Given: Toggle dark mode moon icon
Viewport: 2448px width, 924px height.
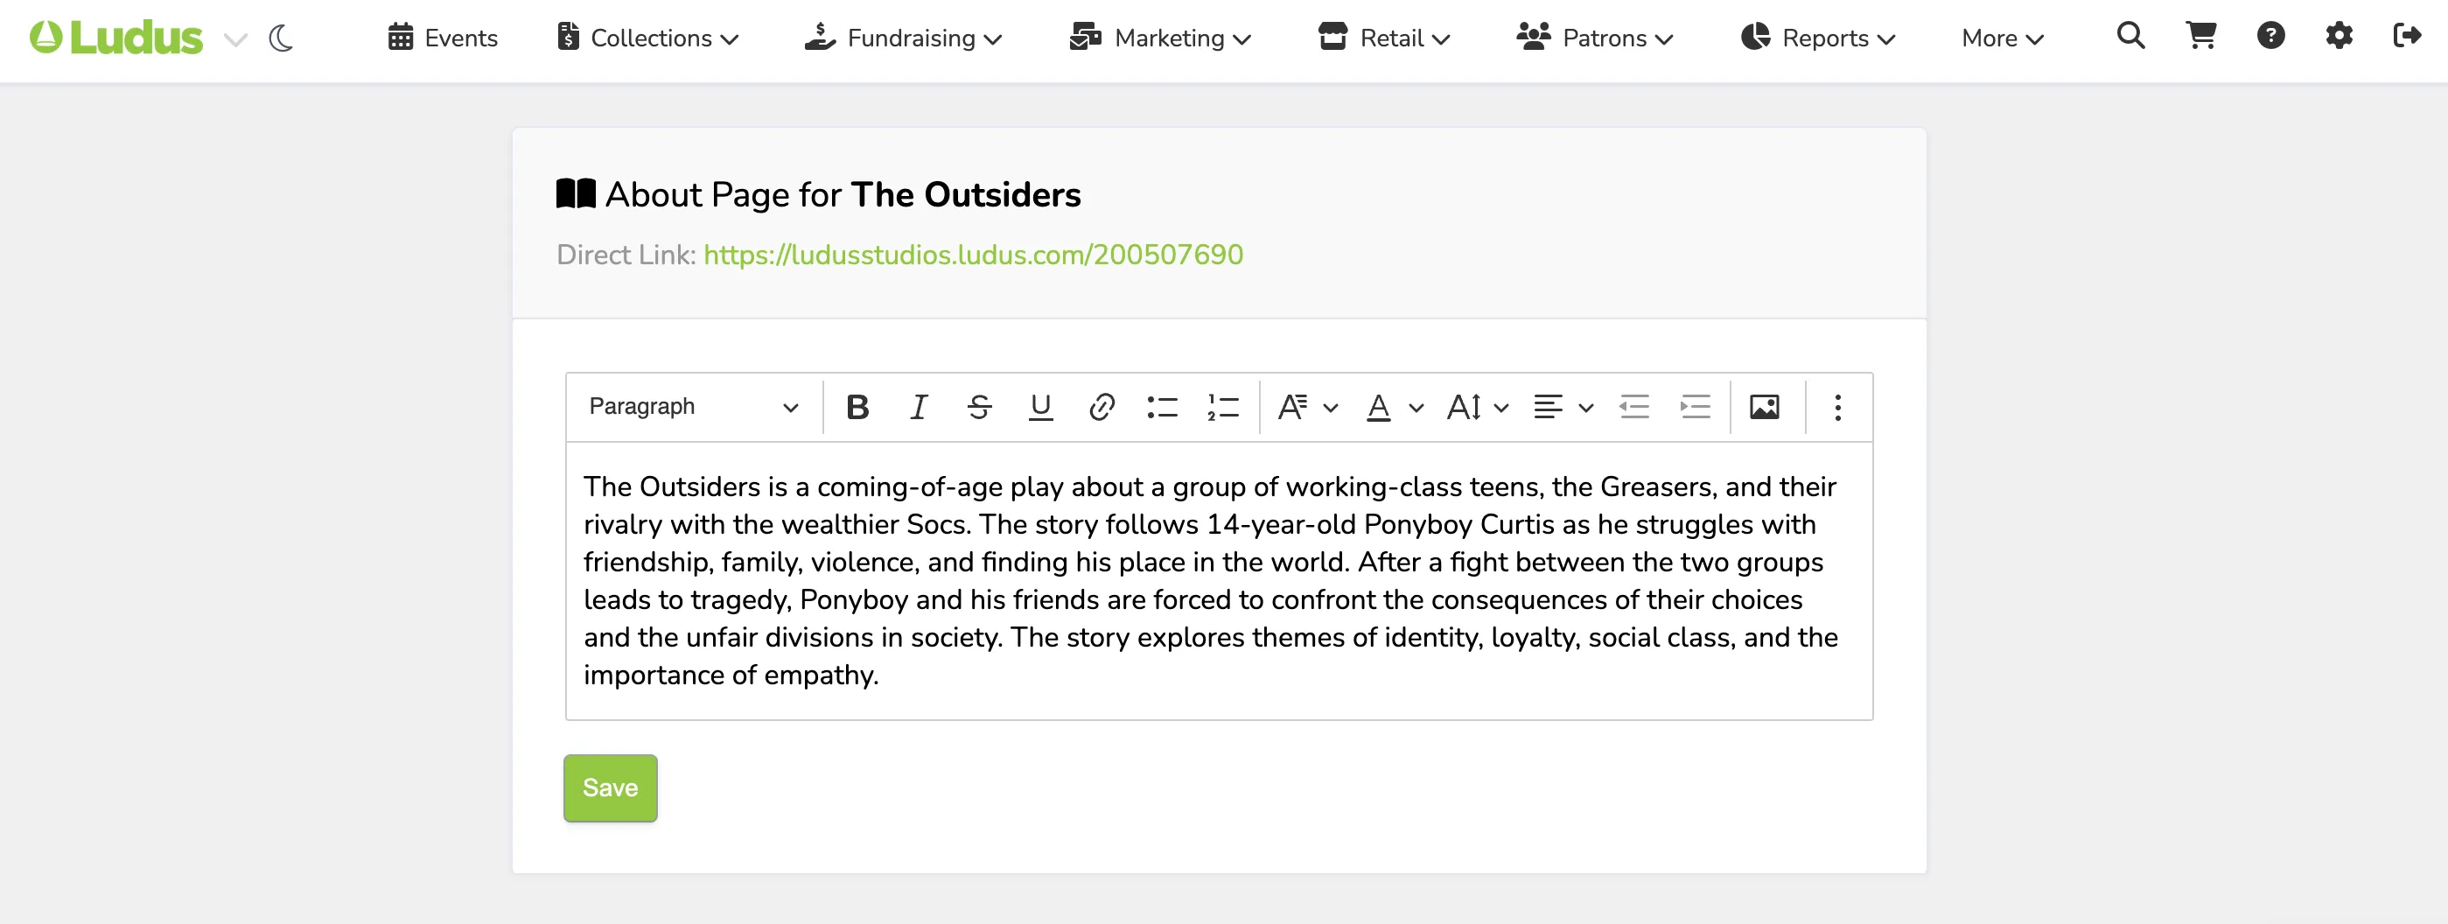Looking at the screenshot, I should 282,38.
